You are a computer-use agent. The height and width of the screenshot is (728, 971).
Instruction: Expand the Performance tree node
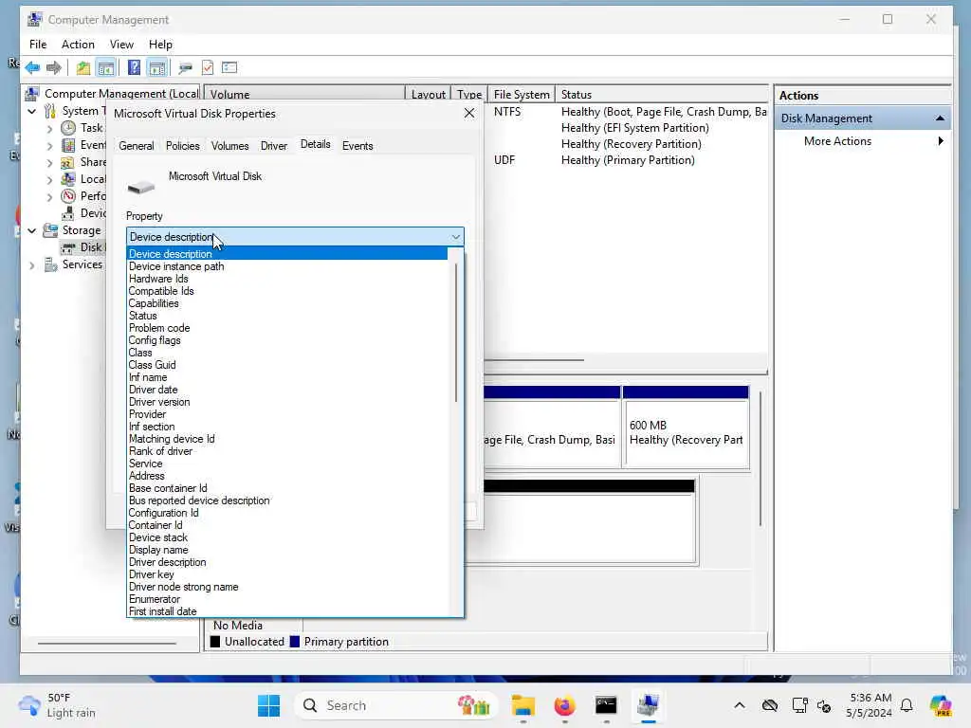pos(49,197)
